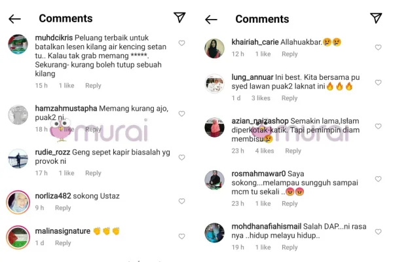
Task: Open khairiah_carie's profile picture
Action: pyautogui.click(x=215, y=48)
